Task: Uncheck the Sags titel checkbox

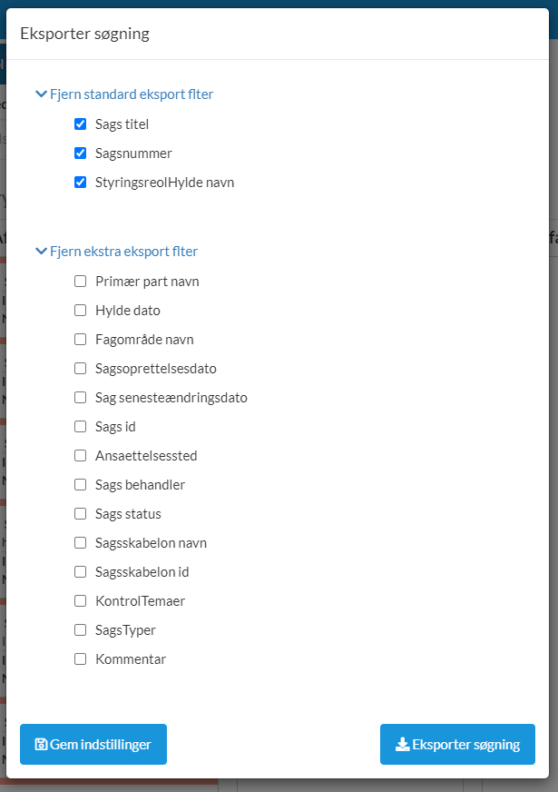Action: 81,124
